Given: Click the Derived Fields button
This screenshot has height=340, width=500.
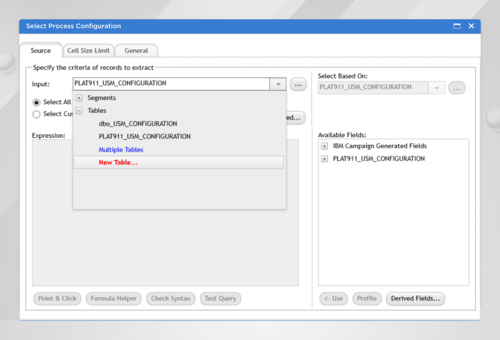Looking at the screenshot, I should 415,299.
